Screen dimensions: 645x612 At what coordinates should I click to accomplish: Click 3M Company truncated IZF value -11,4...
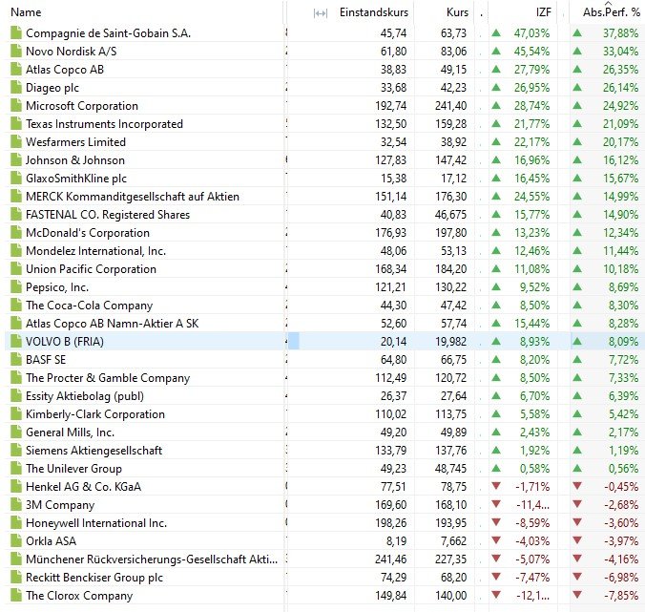click(532, 504)
